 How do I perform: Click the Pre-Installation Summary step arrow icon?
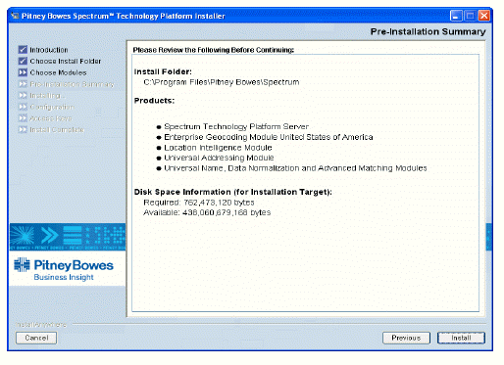(23, 84)
